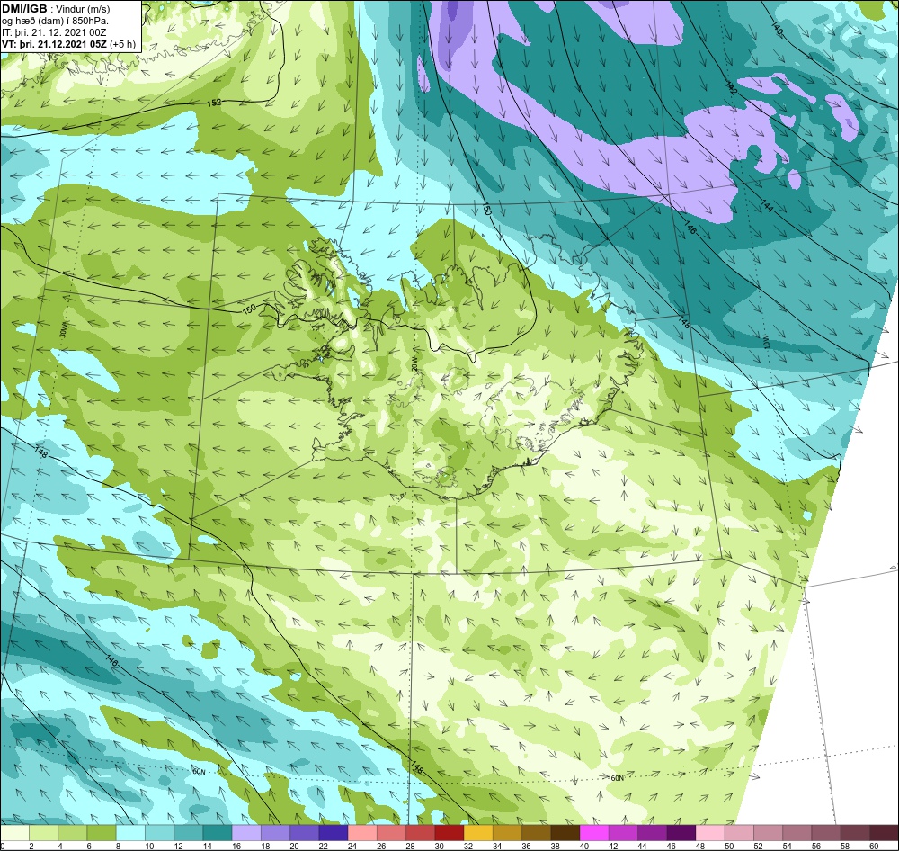Pick the light purple 16–18 m/s legend swatch
The width and height of the screenshot is (899, 851).
[246, 833]
